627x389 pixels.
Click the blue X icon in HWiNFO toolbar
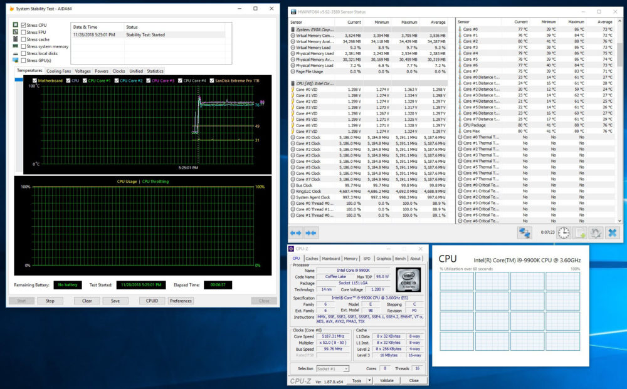(x=612, y=233)
